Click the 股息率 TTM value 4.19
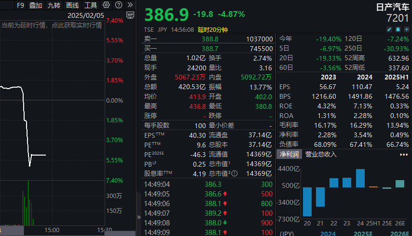The image size is (412, 236). (x=199, y=174)
